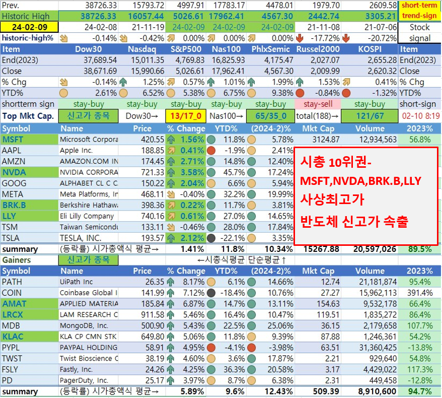442x398 pixels.
Task: Click the up arrow beside PATH 8.17% change
Action: (171, 282)
